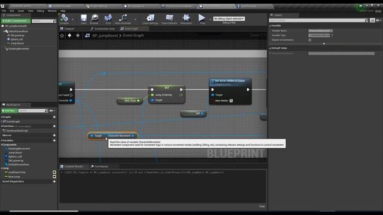Open the Window menu
The height and width of the screenshot is (215, 383).
[52, 11]
